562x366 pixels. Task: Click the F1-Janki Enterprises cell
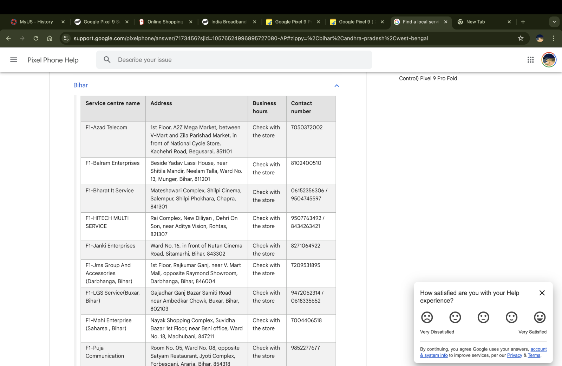(x=113, y=250)
